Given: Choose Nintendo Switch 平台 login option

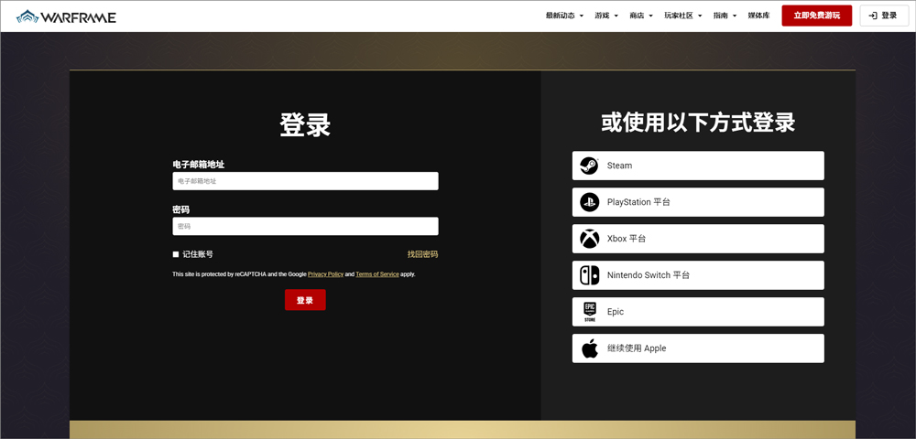Looking at the screenshot, I should pos(698,275).
